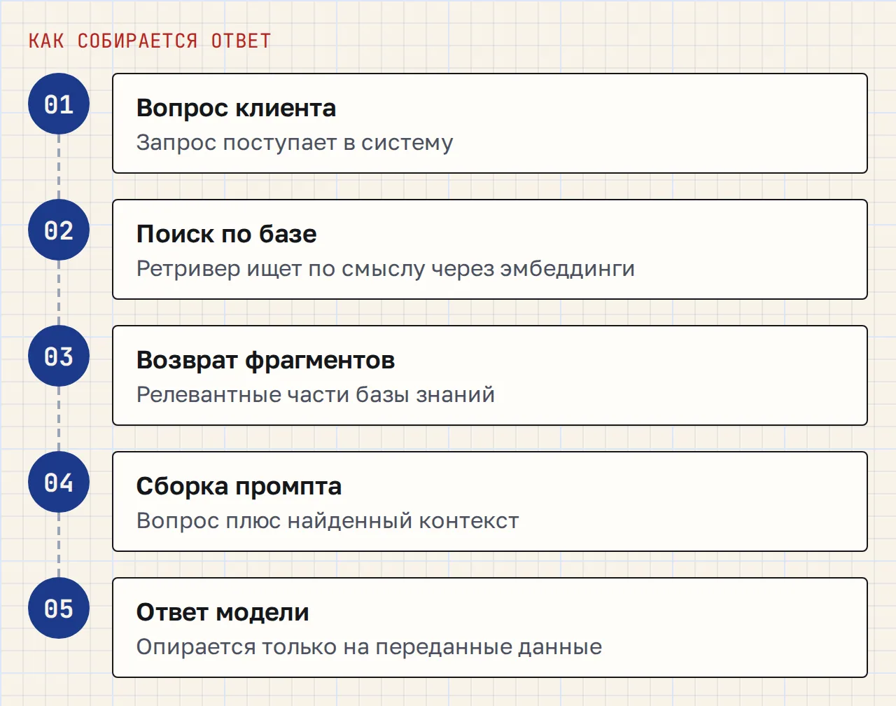Click 'Ретривер ищет по смыслу через эмбеддинги'
Image resolution: width=896 pixels, height=706 pixels.
(386, 269)
